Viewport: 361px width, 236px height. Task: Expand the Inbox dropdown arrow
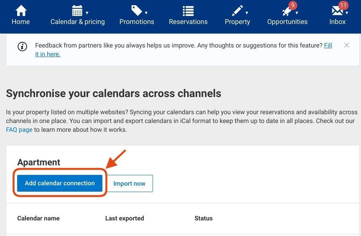tap(346, 12)
